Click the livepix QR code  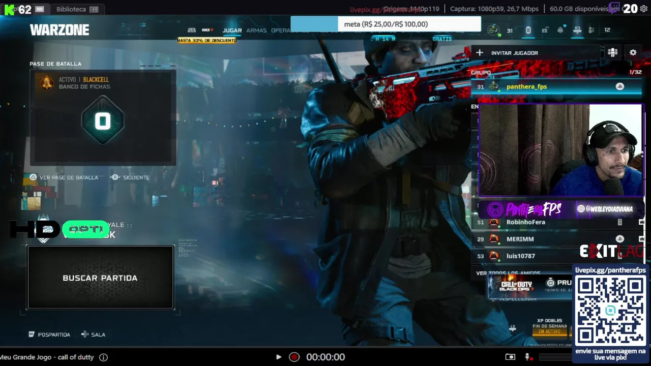pos(610,311)
